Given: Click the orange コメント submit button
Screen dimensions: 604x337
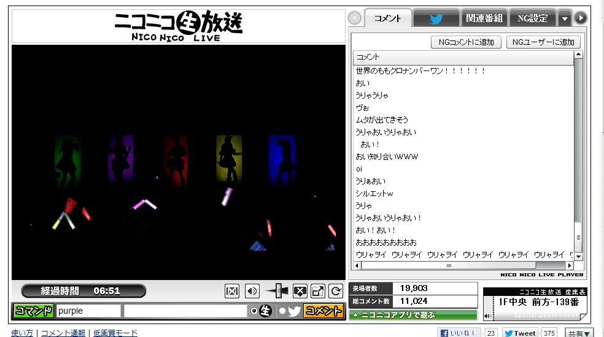Looking at the screenshot, I should click(323, 311).
